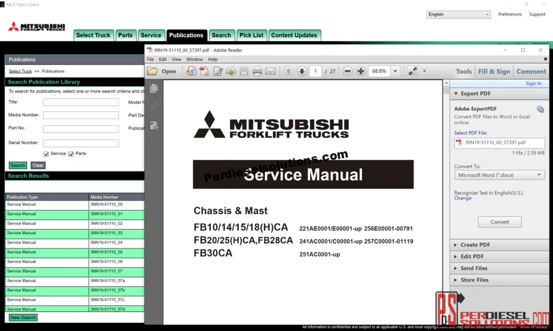Show page thumbnails panel icon
553x331 pixels.
[x=154, y=89]
